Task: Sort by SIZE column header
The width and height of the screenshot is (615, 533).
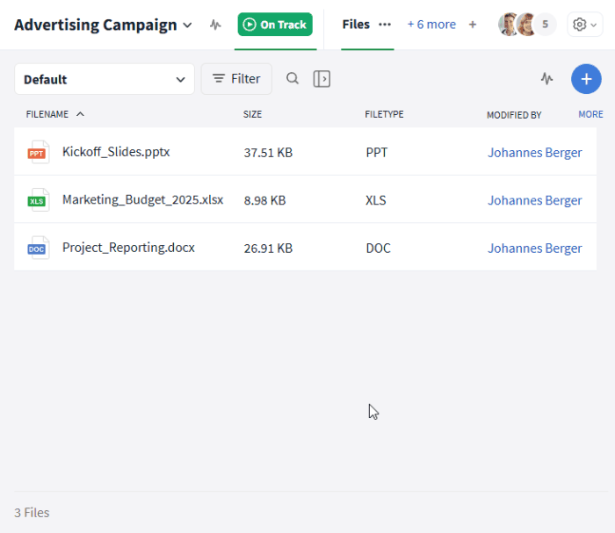Action: point(252,114)
